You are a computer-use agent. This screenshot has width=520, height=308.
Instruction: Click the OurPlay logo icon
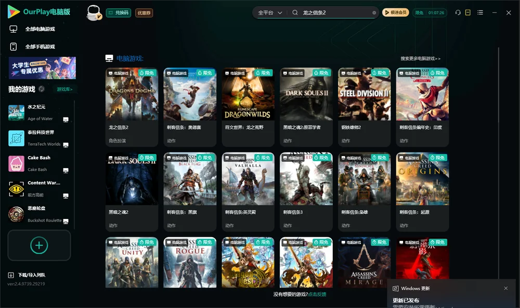(x=14, y=12)
